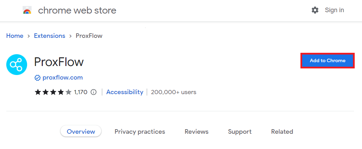Screen dimensions: 362x149
Task: Click Sign in at top right
Action: (x=334, y=10)
